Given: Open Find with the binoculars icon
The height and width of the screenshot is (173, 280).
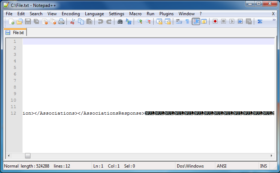Looking at the screenshot, I should (x=120, y=22).
